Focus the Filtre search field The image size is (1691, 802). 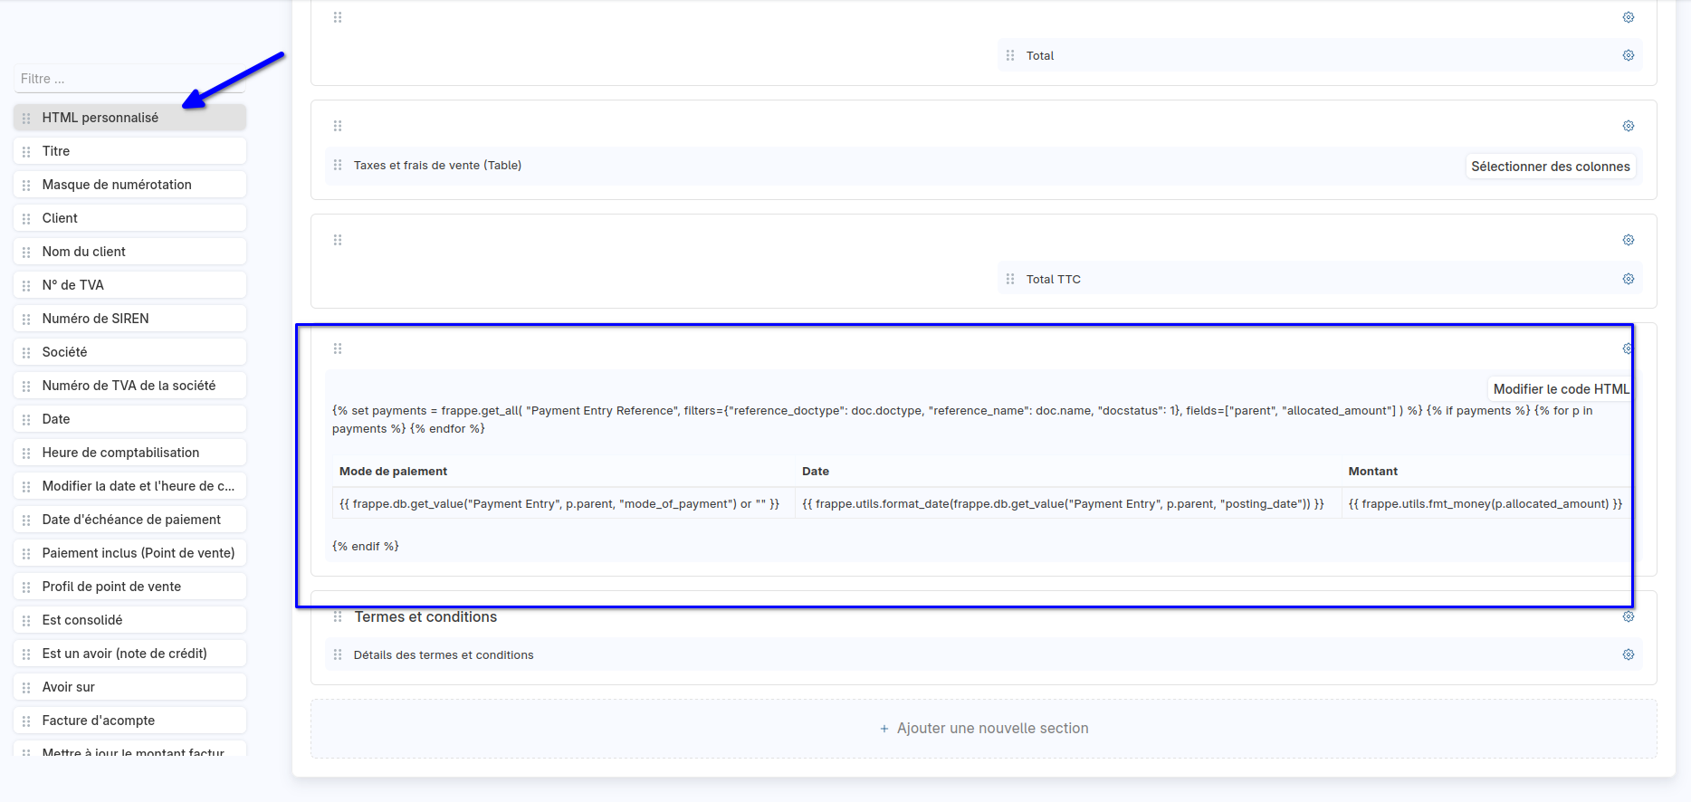tap(129, 79)
